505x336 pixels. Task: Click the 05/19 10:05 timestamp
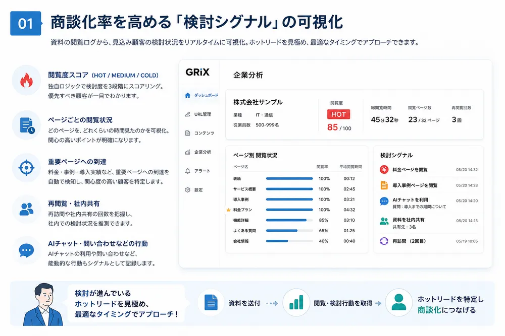click(467, 241)
